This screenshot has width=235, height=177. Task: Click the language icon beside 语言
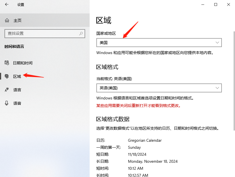pos(6,90)
